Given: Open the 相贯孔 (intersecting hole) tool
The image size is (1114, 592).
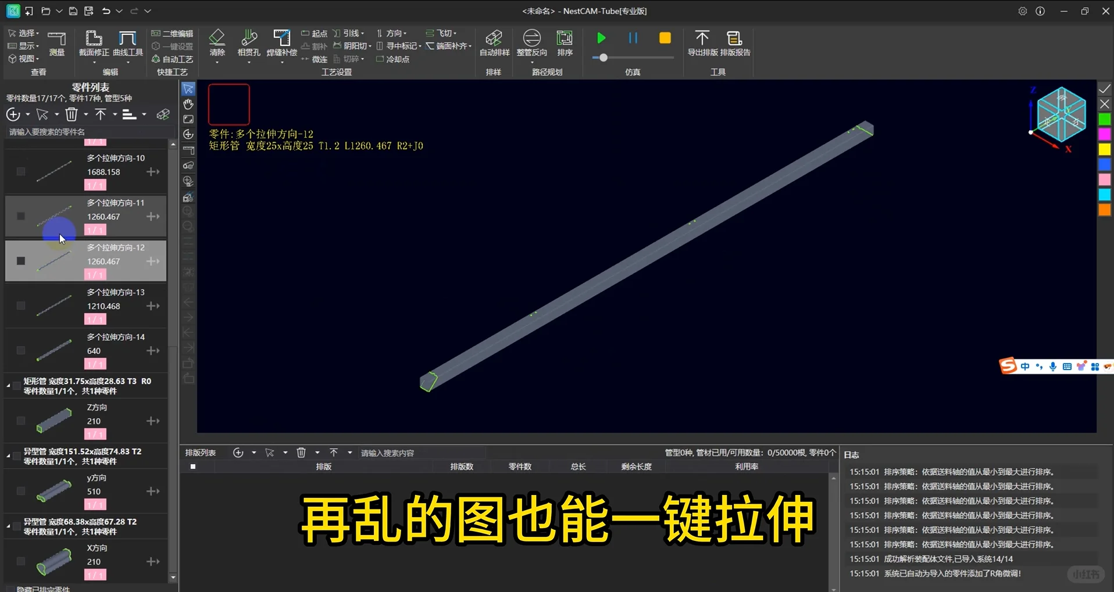Looking at the screenshot, I should pyautogui.click(x=249, y=44).
